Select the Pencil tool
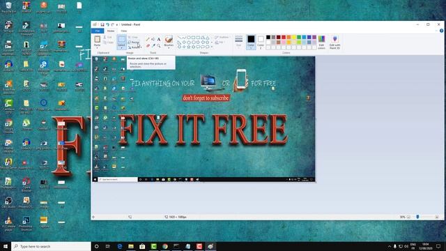 tap(148, 39)
